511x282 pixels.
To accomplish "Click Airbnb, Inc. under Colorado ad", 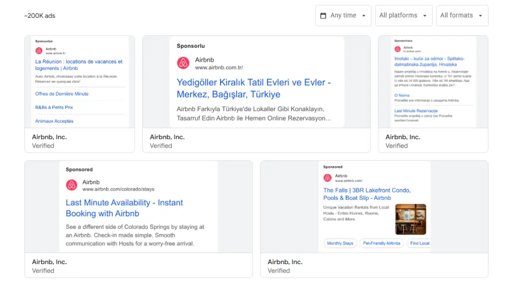I will click(49, 262).
